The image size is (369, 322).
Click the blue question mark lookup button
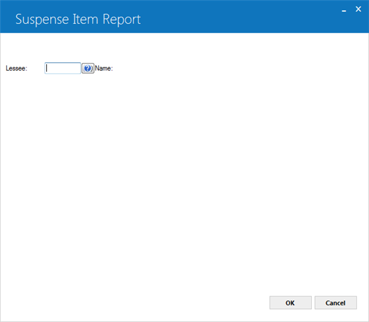pyautogui.click(x=88, y=68)
